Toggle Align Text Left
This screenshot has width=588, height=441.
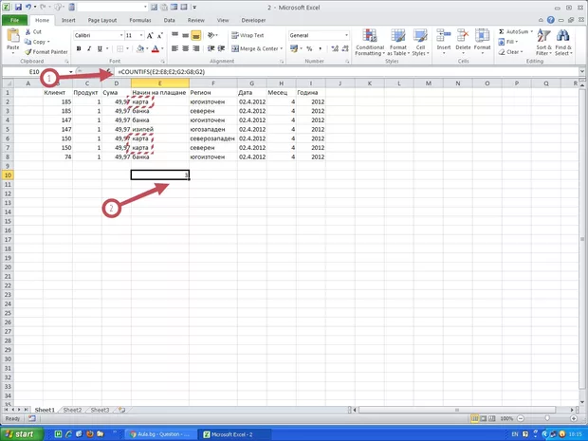(x=175, y=48)
